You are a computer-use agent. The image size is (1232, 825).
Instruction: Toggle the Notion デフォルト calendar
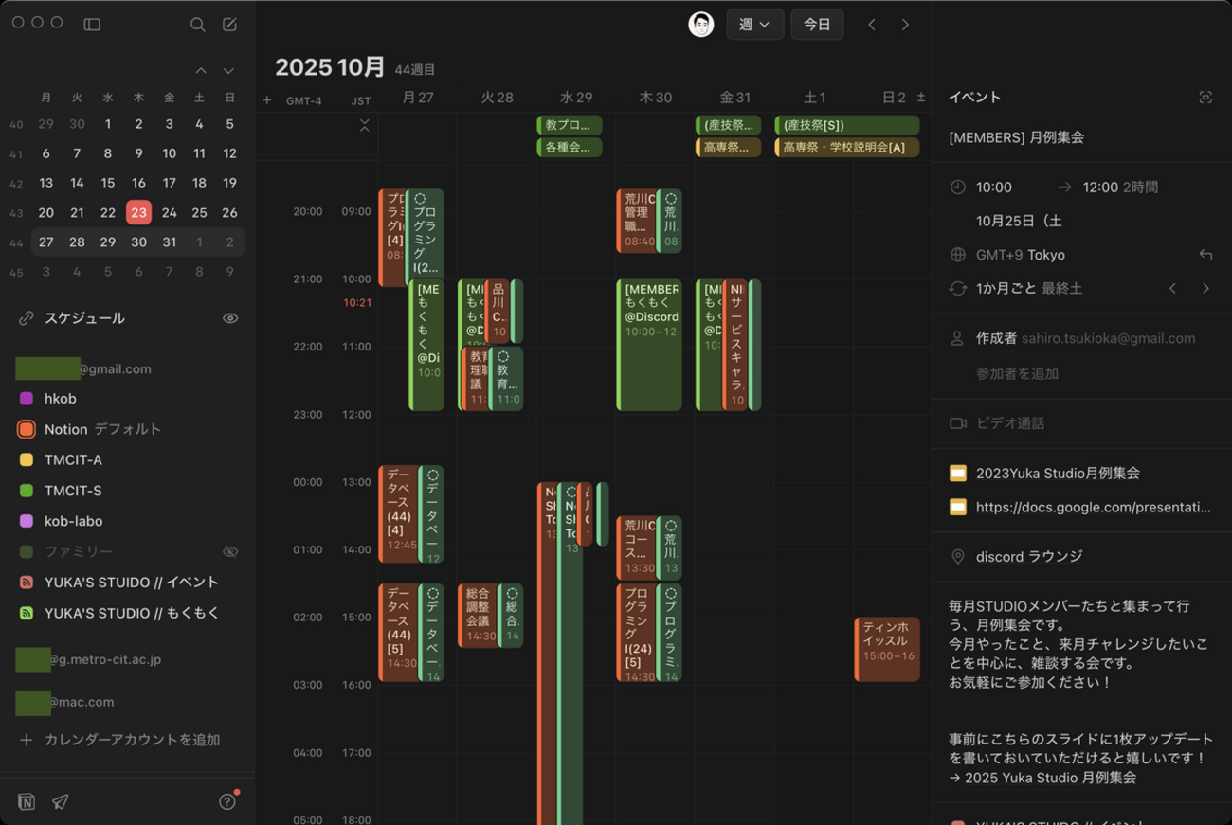coord(27,429)
